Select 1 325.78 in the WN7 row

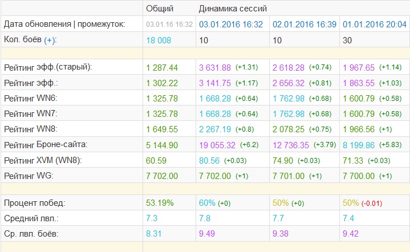162,114
